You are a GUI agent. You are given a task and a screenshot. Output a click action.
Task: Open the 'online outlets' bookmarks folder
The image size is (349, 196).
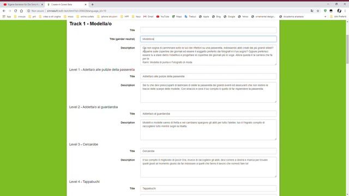[x=85, y=17]
